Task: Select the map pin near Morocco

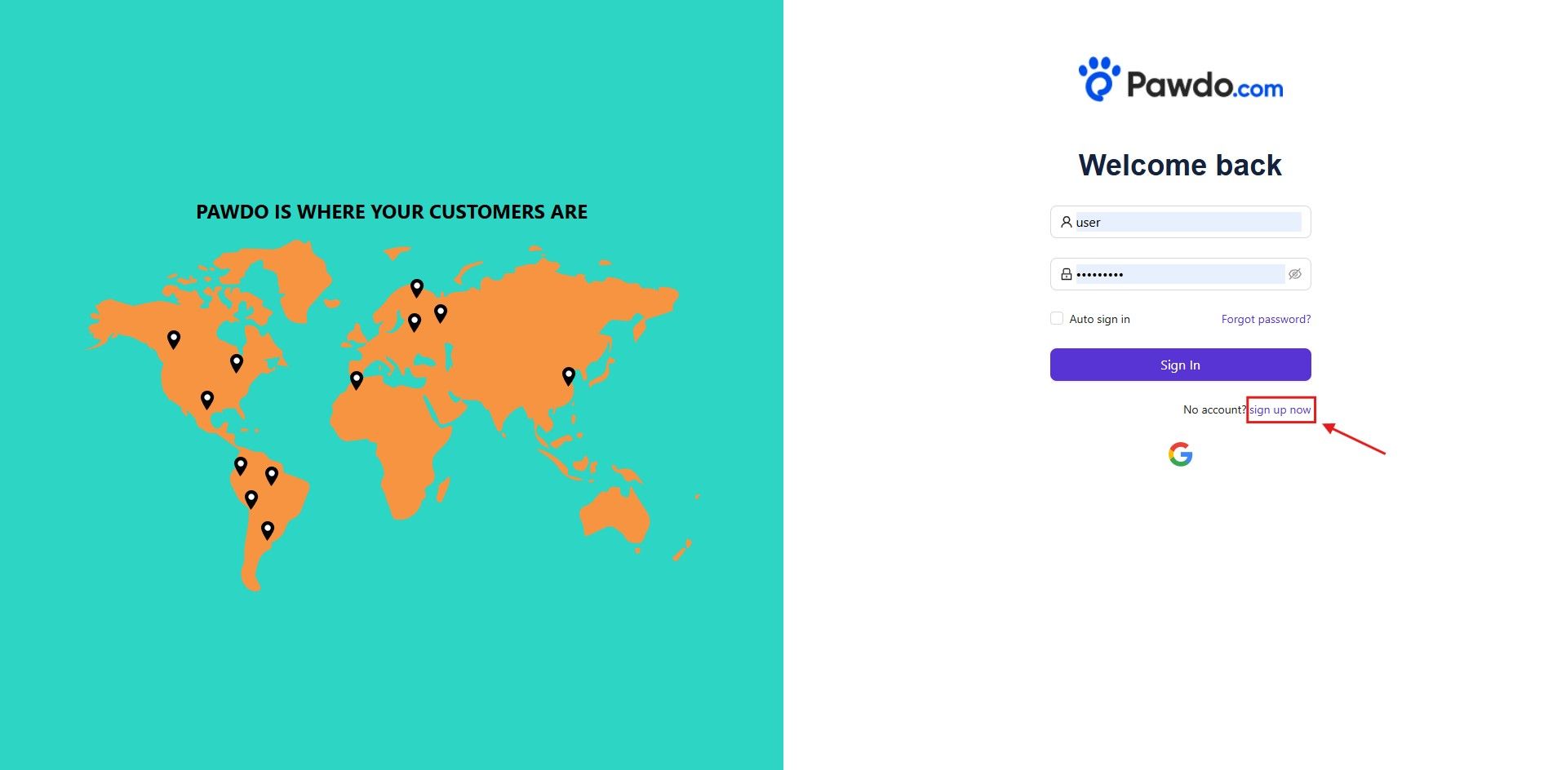Action: coord(357,379)
